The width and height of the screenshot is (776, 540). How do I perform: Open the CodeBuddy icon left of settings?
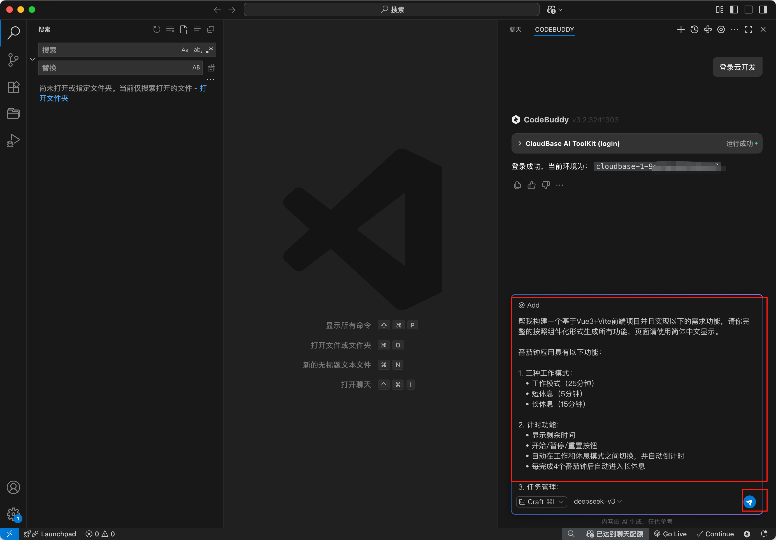pyautogui.click(x=708, y=30)
